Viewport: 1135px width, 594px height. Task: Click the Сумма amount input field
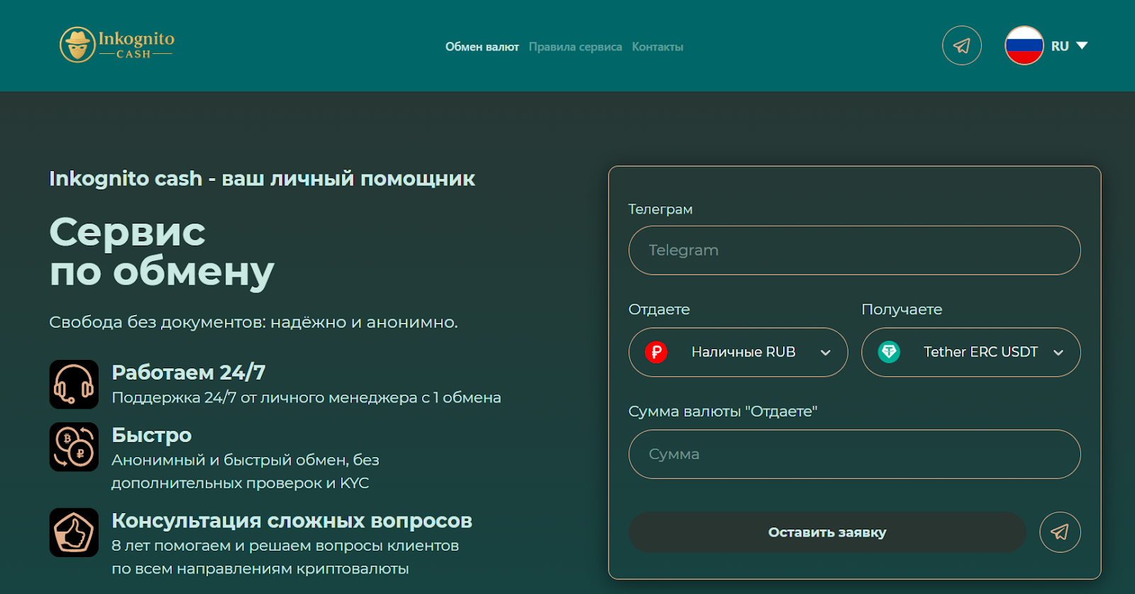tap(854, 454)
